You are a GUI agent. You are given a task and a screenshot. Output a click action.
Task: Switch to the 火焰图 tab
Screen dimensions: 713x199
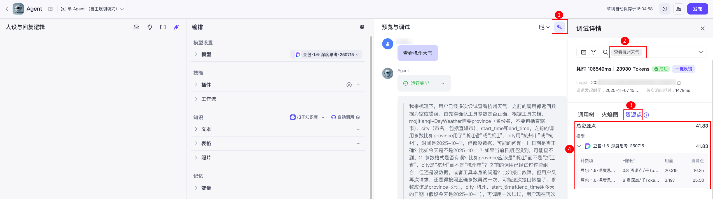610,115
